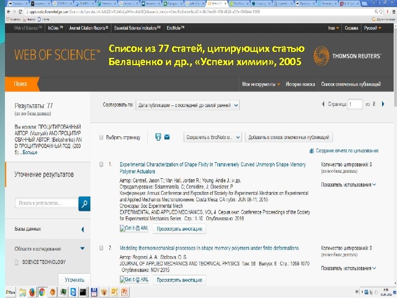Click the browser back arrow
397x298 pixels.
point(9,12)
